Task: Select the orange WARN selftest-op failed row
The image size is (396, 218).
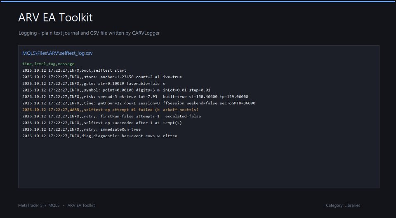Action: pyautogui.click(x=111, y=110)
